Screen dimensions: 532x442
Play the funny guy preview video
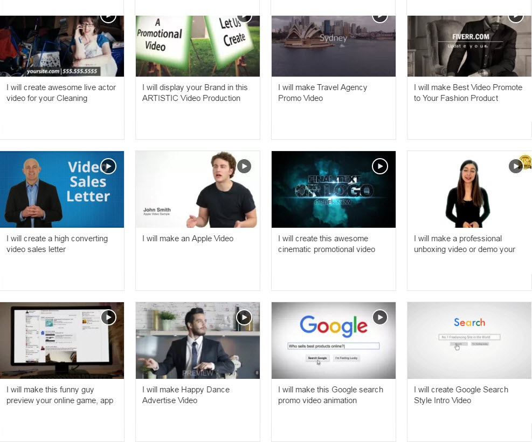point(108,317)
